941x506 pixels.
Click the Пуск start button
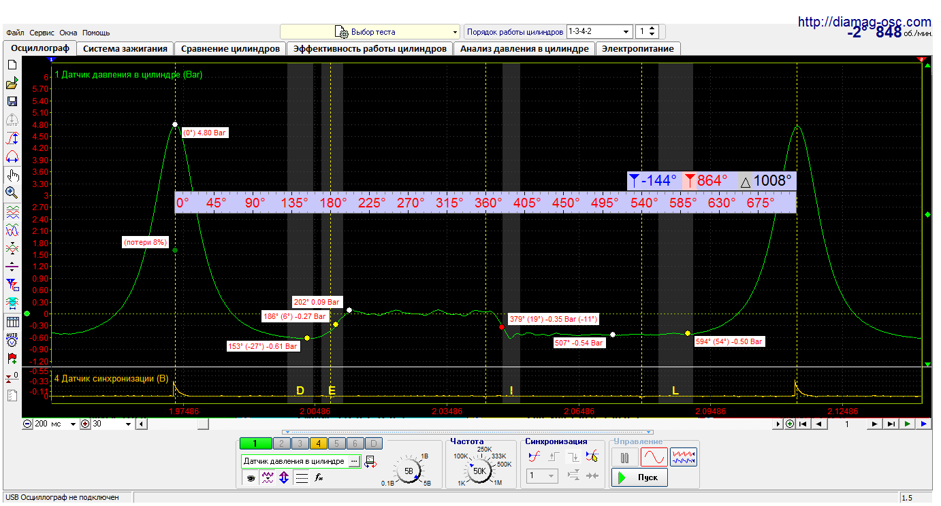pyautogui.click(x=639, y=477)
